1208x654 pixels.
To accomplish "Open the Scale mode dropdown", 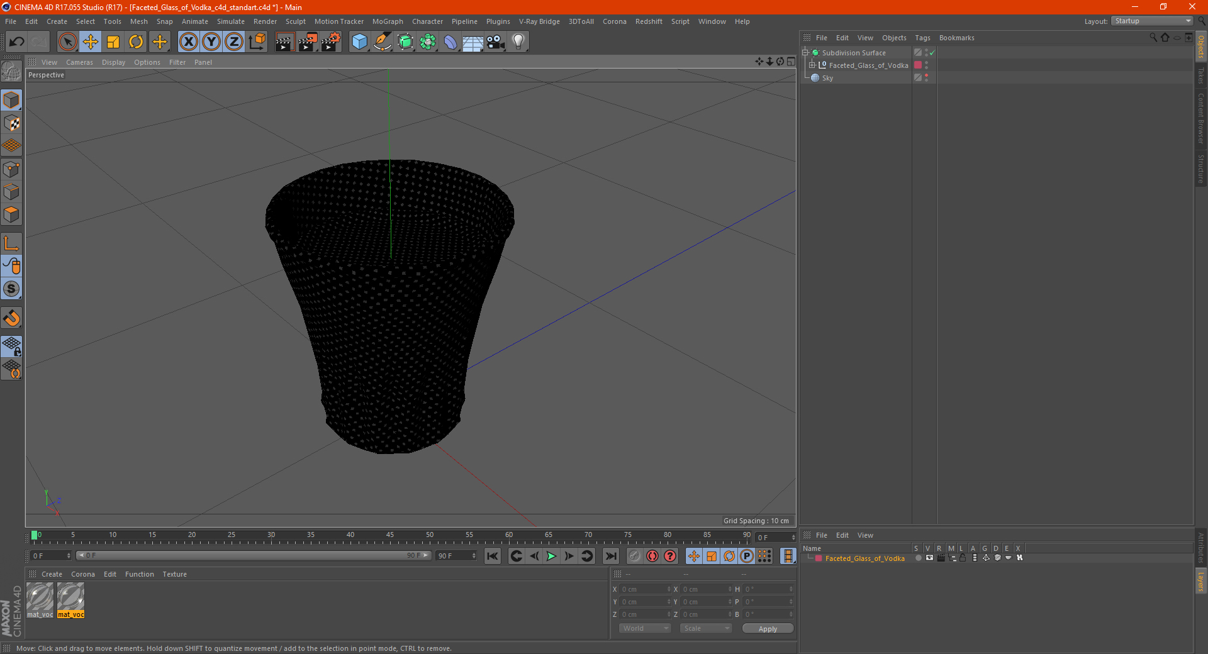I will (706, 628).
